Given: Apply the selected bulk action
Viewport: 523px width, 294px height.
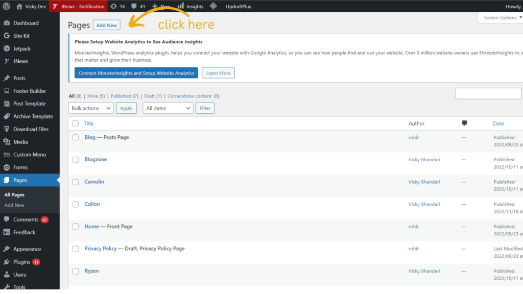Looking at the screenshot, I should click(x=127, y=108).
